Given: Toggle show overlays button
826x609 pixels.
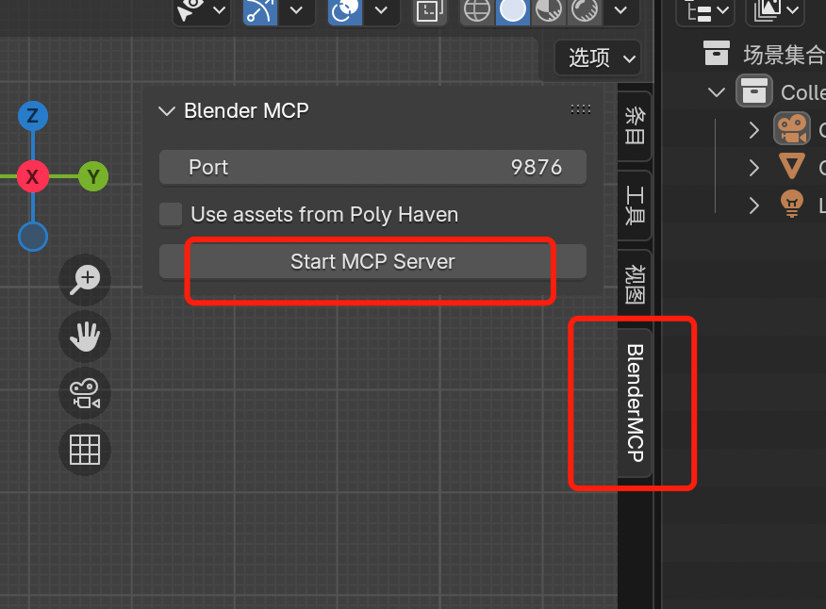Looking at the screenshot, I should [345, 10].
